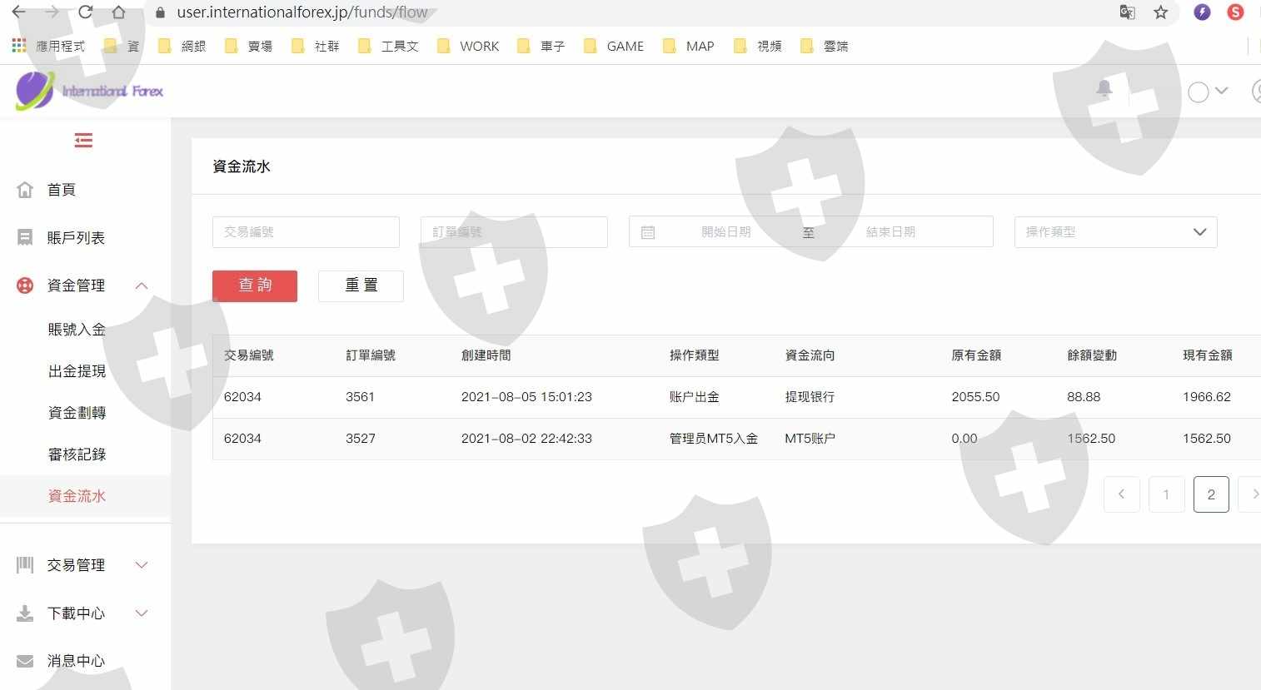
Task: Bookmark this page with the star icon
Action: point(1161,12)
